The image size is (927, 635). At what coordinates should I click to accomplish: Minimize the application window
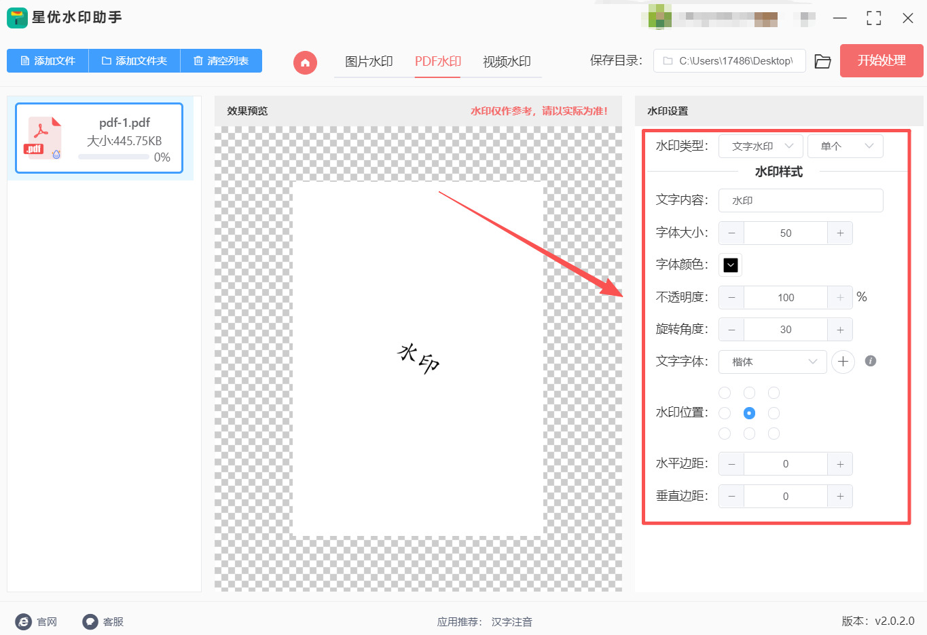tap(840, 18)
